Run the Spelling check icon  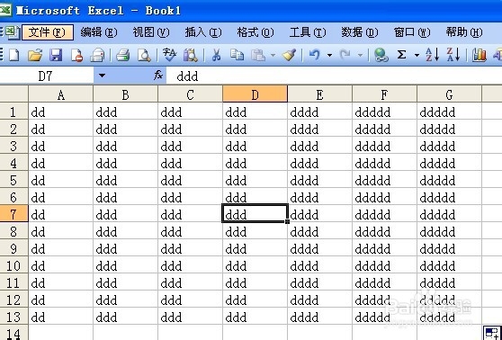click(169, 56)
